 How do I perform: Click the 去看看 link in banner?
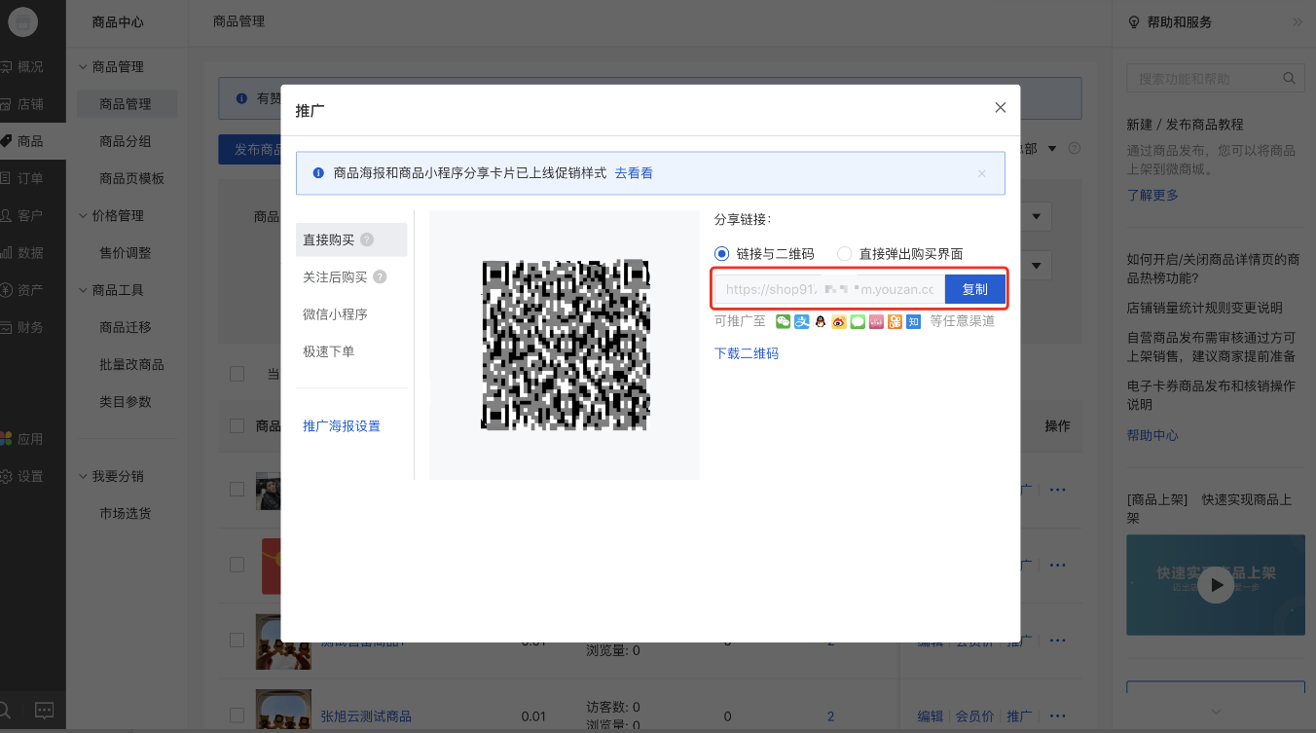click(x=634, y=173)
